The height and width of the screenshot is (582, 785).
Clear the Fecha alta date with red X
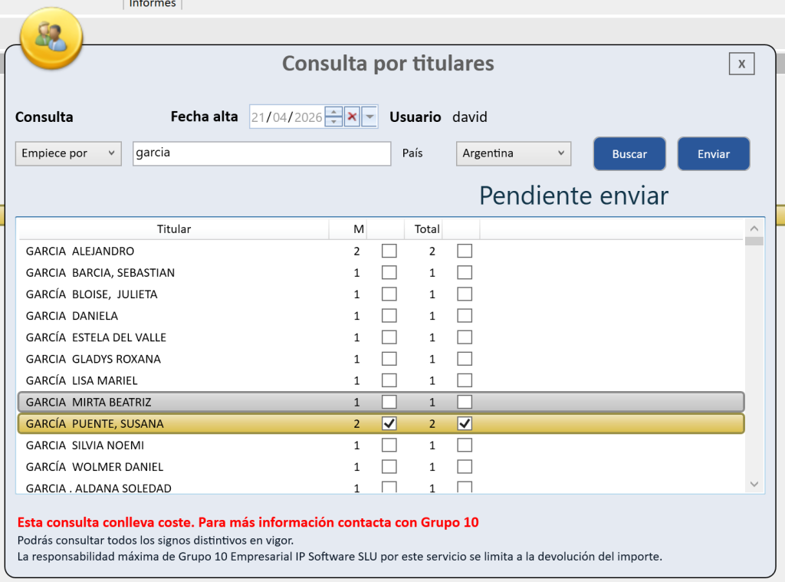(352, 117)
